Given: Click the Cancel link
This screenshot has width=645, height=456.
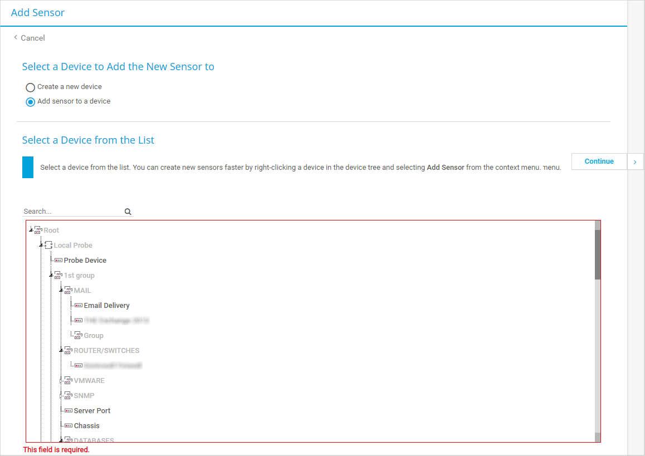Looking at the screenshot, I should point(32,38).
